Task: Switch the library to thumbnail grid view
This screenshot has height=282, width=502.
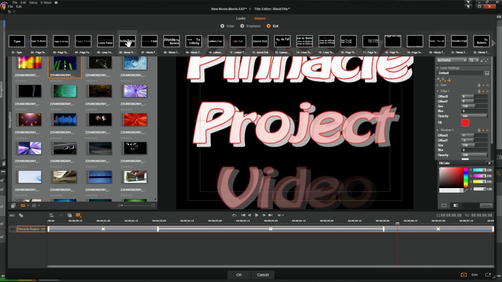Action: [23, 205]
